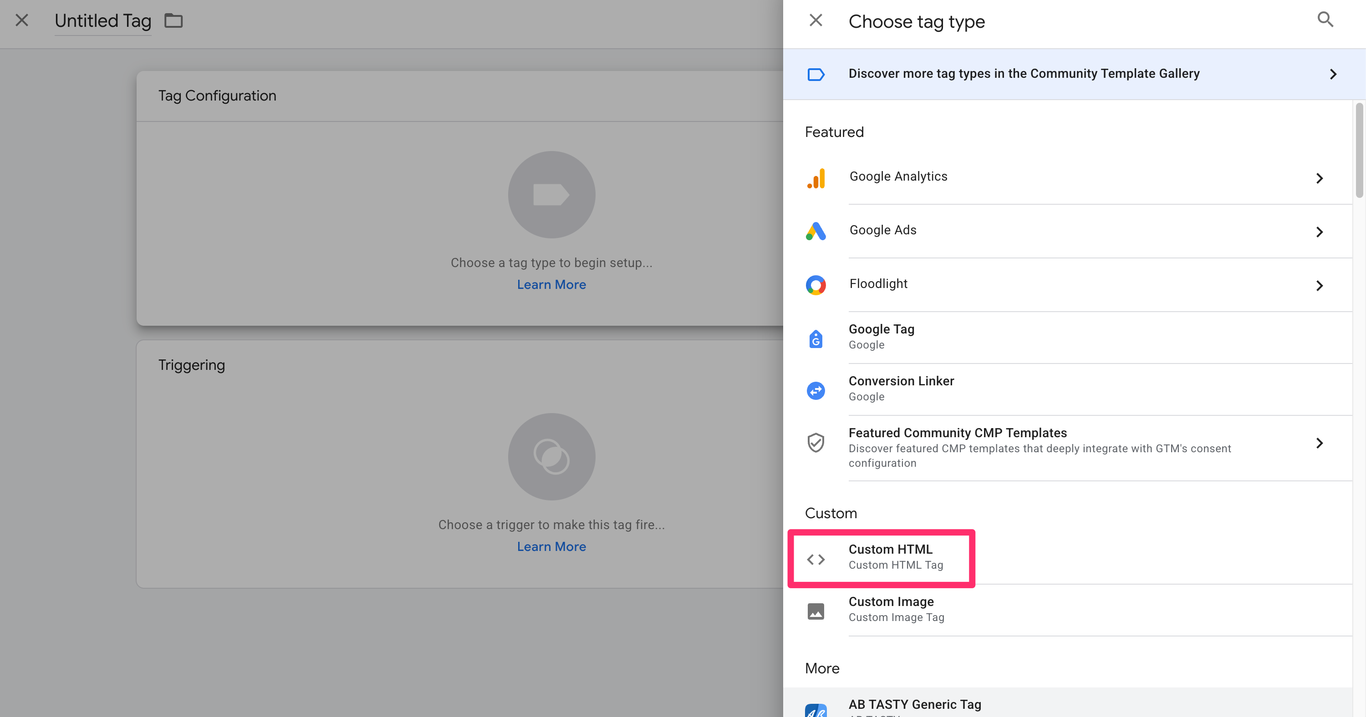Click the Floodlight circular icon
1366x717 pixels.
tap(816, 285)
